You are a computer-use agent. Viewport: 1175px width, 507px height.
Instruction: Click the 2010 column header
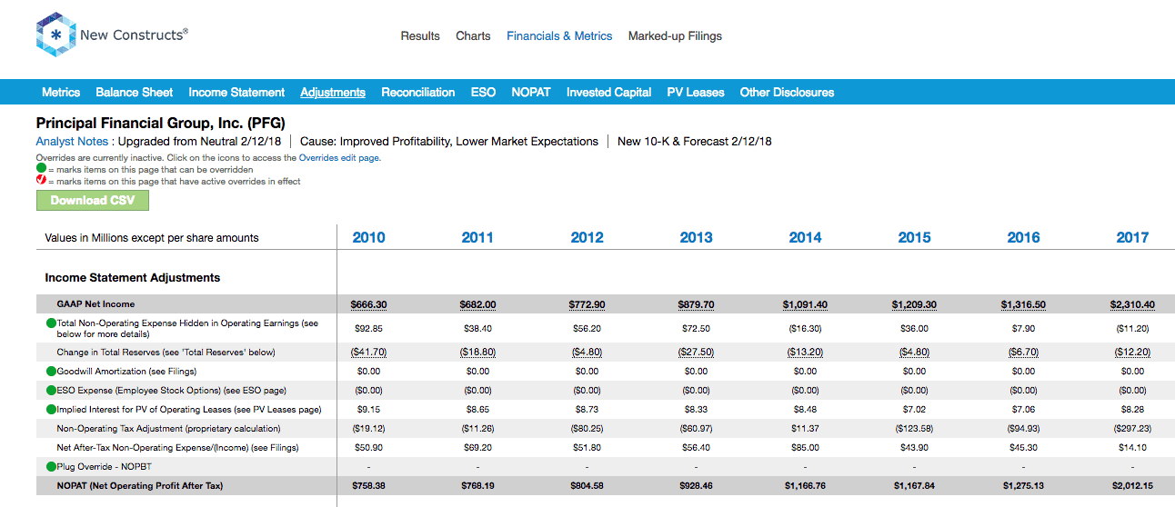click(368, 237)
